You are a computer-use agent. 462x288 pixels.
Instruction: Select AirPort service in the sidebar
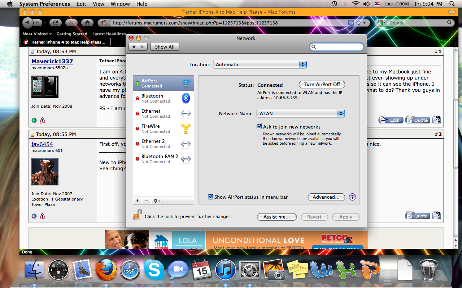coord(164,83)
